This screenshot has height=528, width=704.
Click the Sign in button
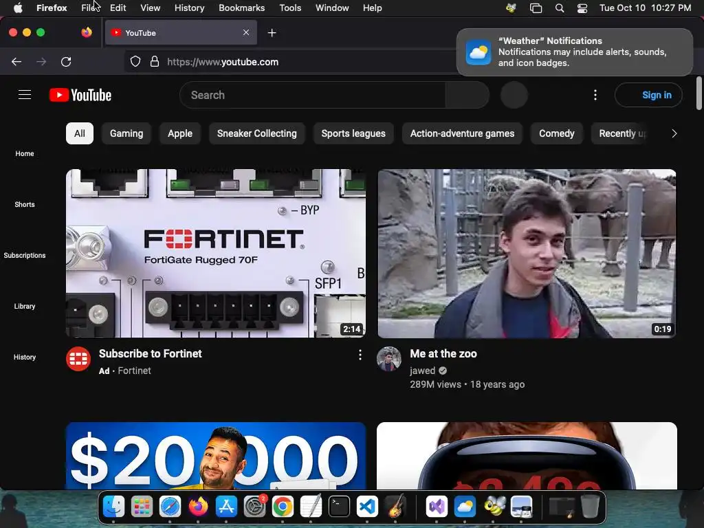click(x=649, y=95)
